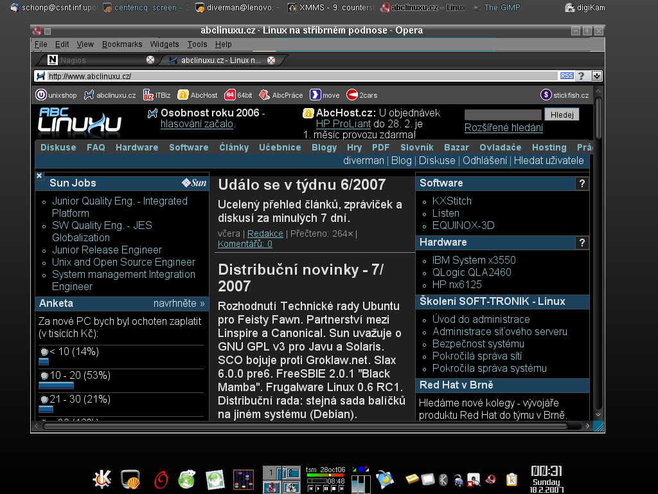Switch to The GIMP in the taskbar
Screen dimensions: 658x494
pyautogui.click(x=497, y=8)
